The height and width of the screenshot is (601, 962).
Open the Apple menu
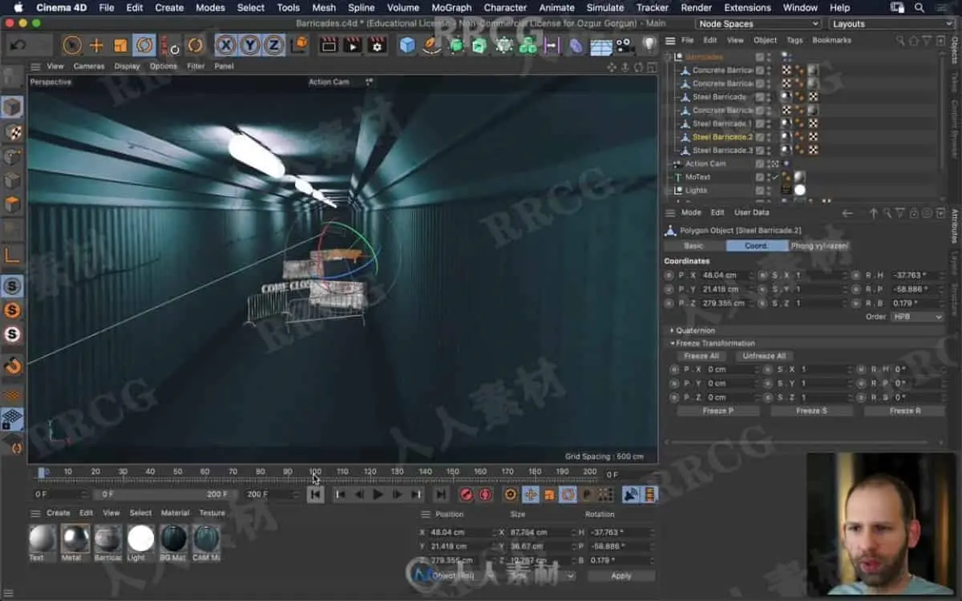point(17,7)
